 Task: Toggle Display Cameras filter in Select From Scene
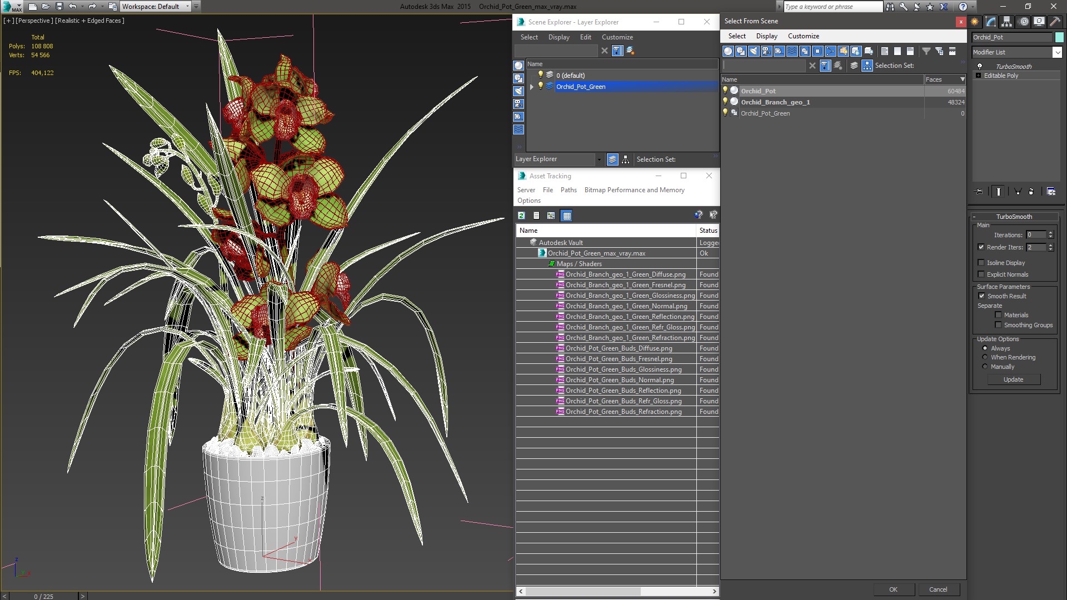pos(766,51)
